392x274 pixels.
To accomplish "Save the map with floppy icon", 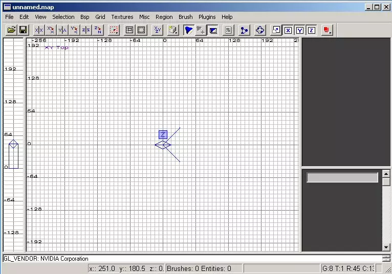I will 23,30.
